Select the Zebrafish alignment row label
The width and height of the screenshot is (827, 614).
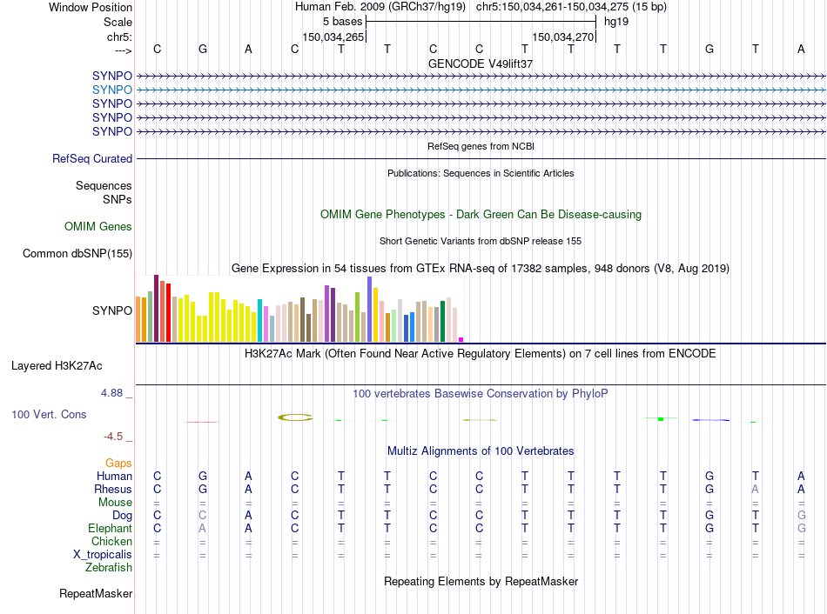click(109, 568)
